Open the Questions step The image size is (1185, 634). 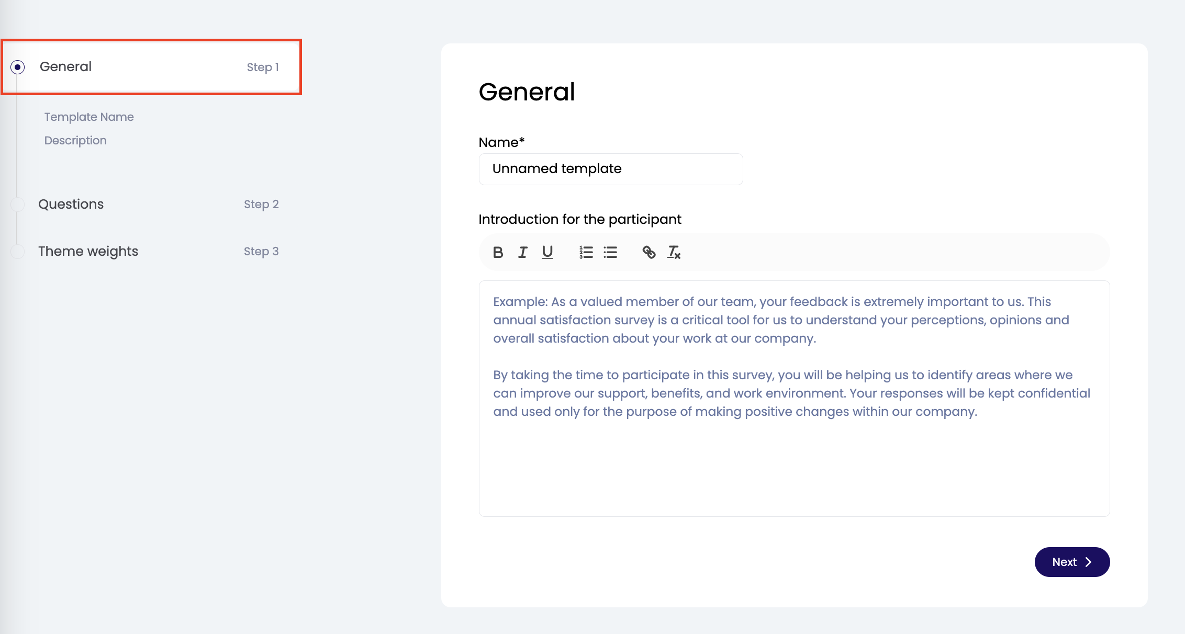tap(71, 205)
